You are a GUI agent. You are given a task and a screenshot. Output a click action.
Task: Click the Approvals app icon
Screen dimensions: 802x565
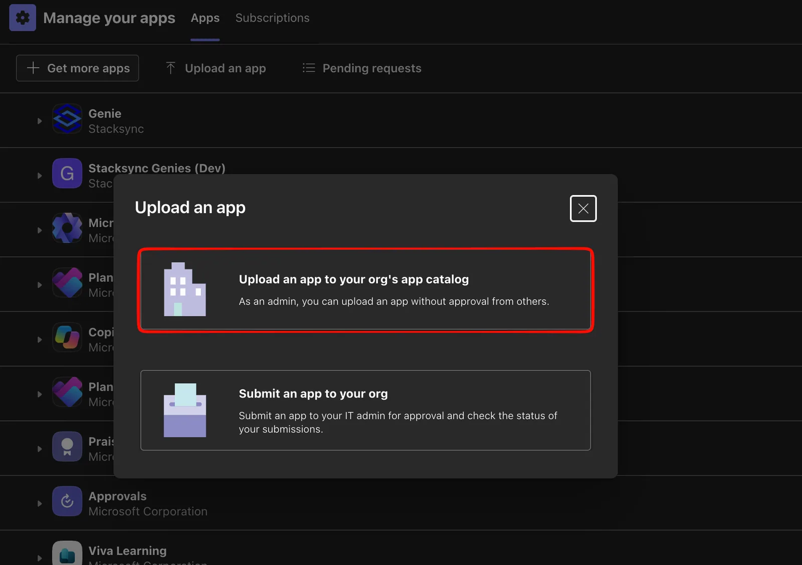pyautogui.click(x=67, y=501)
